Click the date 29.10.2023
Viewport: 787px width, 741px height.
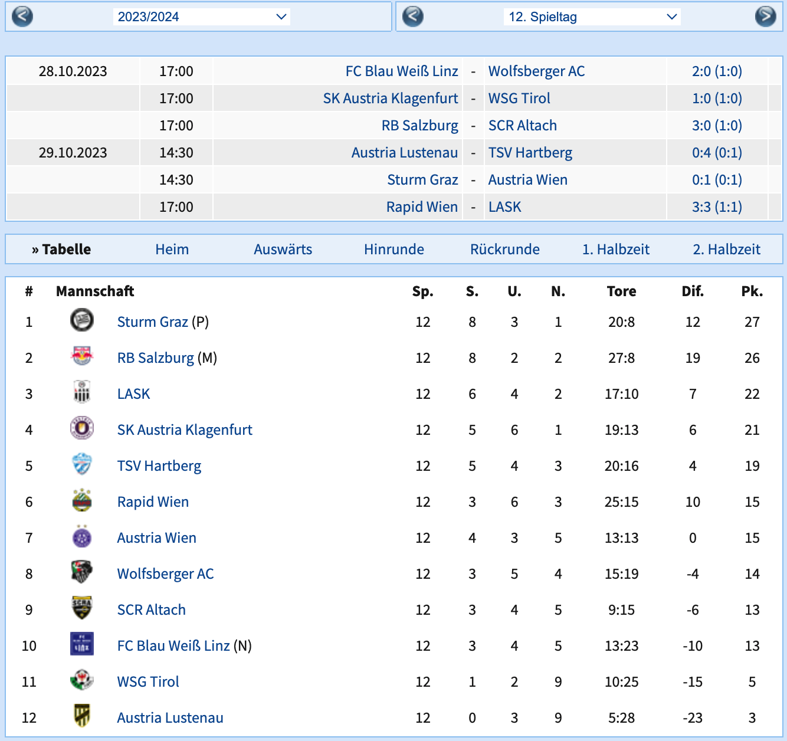(73, 153)
